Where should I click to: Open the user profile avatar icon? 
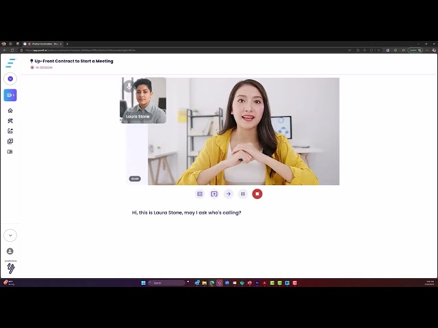pos(10,251)
